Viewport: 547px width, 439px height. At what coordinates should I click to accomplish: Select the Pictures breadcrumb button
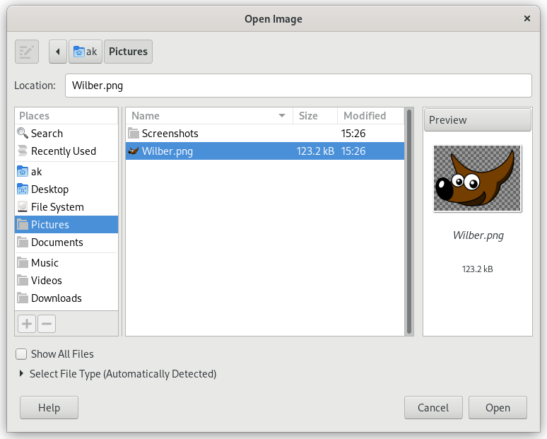click(128, 52)
